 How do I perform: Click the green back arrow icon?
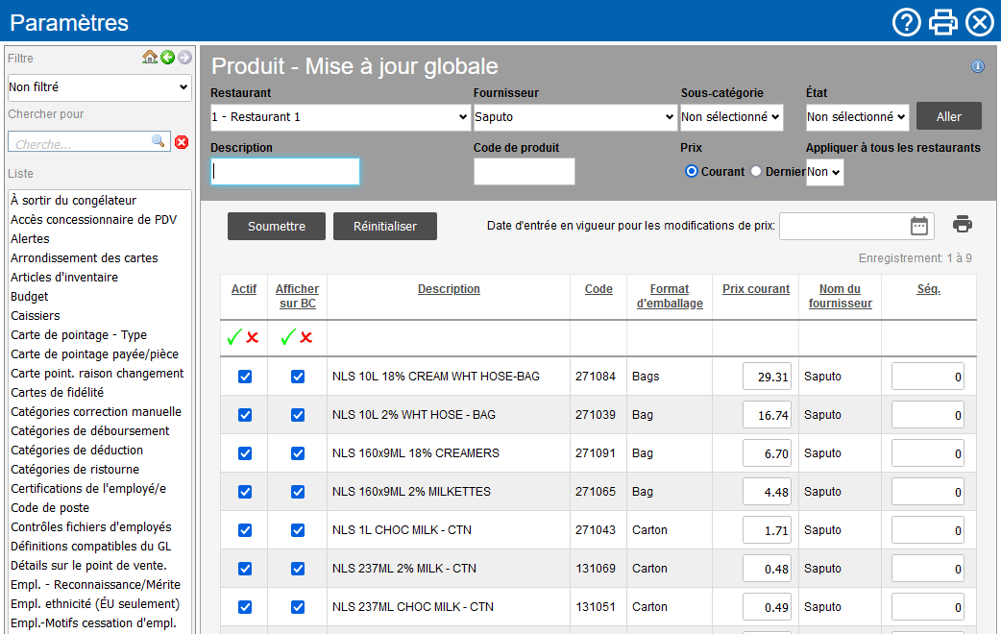167,58
